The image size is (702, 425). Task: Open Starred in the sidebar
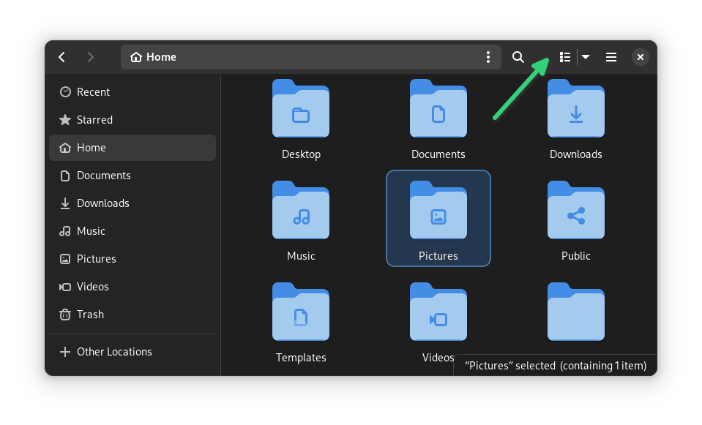click(x=94, y=120)
